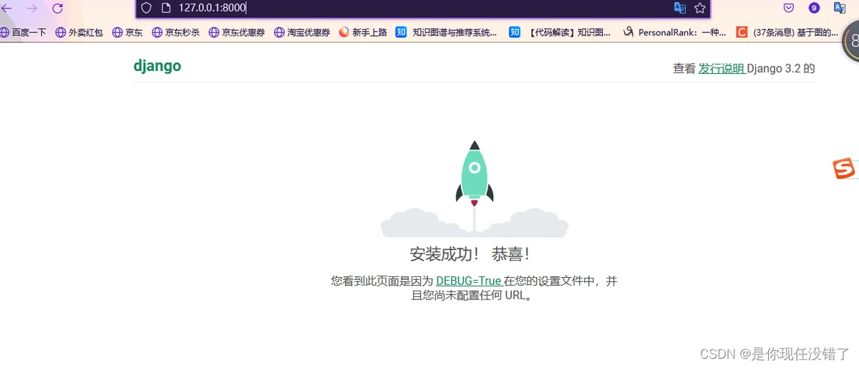
Task: Open the 知识图谱与推荐系统 bookmark
Action: tap(447, 32)
